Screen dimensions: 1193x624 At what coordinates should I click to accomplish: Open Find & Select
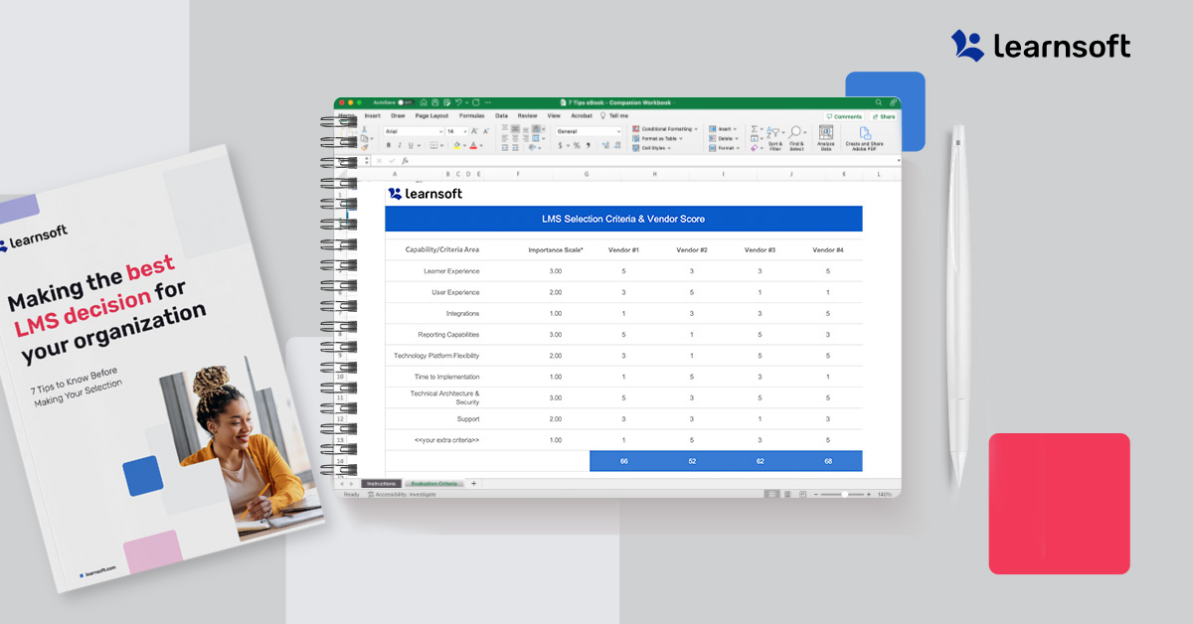pyautogui.click(x=796, y=132)
